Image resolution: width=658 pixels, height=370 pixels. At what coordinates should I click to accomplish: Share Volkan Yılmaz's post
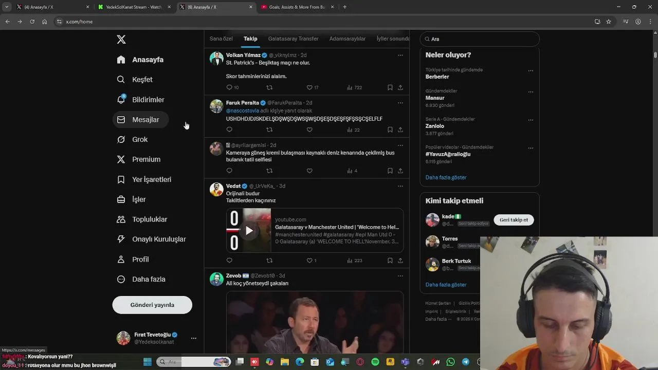point(400,87)
